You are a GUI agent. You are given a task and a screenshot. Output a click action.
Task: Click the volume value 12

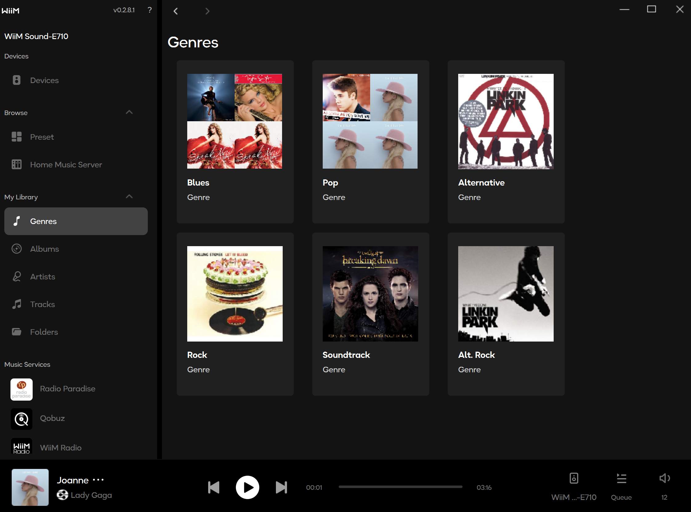[x=664, y=497]
